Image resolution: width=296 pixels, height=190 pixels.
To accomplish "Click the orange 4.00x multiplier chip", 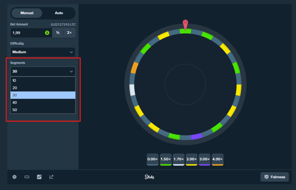I will 217,159.
